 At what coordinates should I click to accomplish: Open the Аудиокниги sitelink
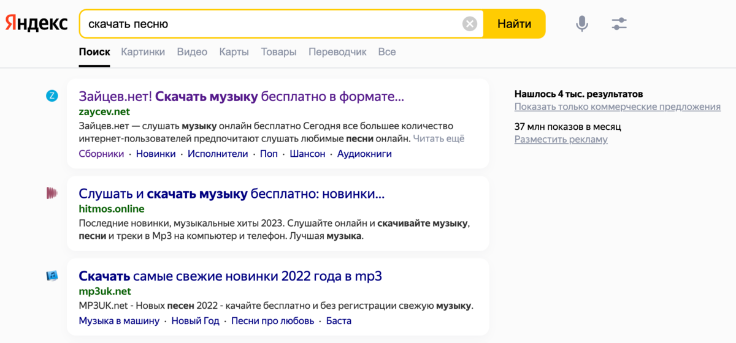coord(364,154)
